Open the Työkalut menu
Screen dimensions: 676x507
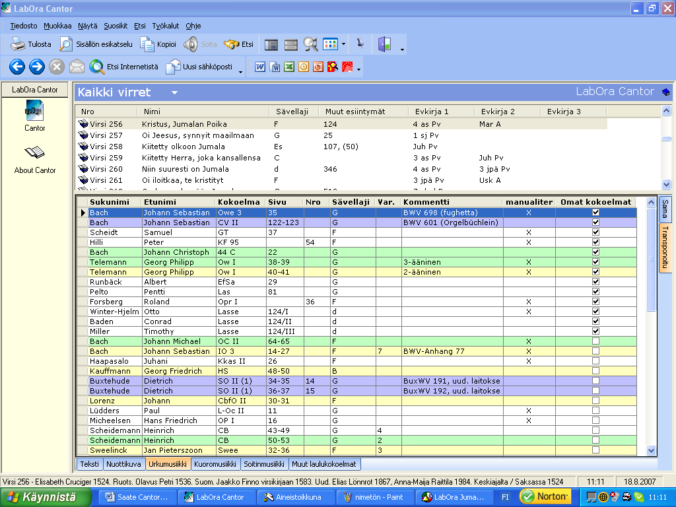tap(166, 26)
